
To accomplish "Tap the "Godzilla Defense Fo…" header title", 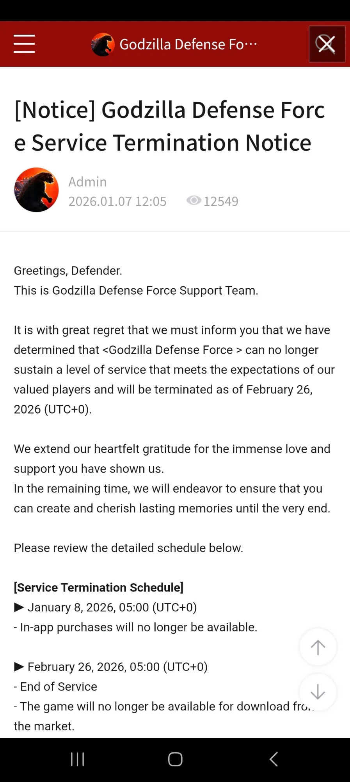I will [x=188, y=45].
